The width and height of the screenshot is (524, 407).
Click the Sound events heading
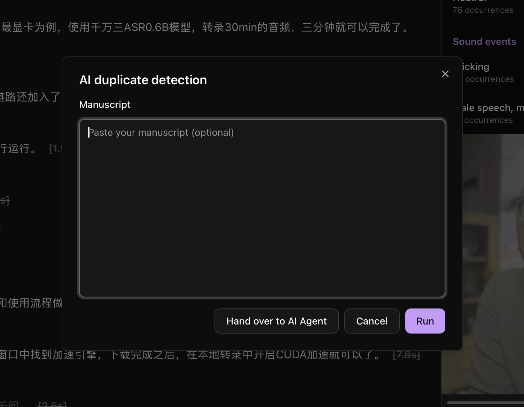(484, 42)
